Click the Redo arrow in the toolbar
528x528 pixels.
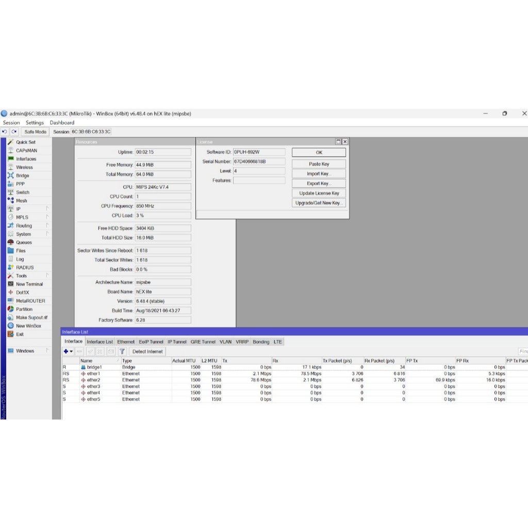tap(14, 132)
